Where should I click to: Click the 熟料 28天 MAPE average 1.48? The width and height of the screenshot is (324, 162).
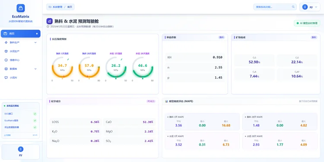256,125
